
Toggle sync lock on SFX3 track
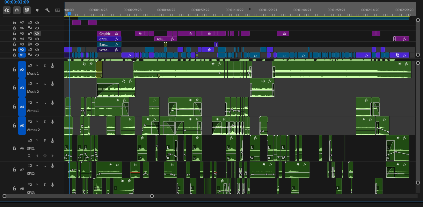coord(30,184)
